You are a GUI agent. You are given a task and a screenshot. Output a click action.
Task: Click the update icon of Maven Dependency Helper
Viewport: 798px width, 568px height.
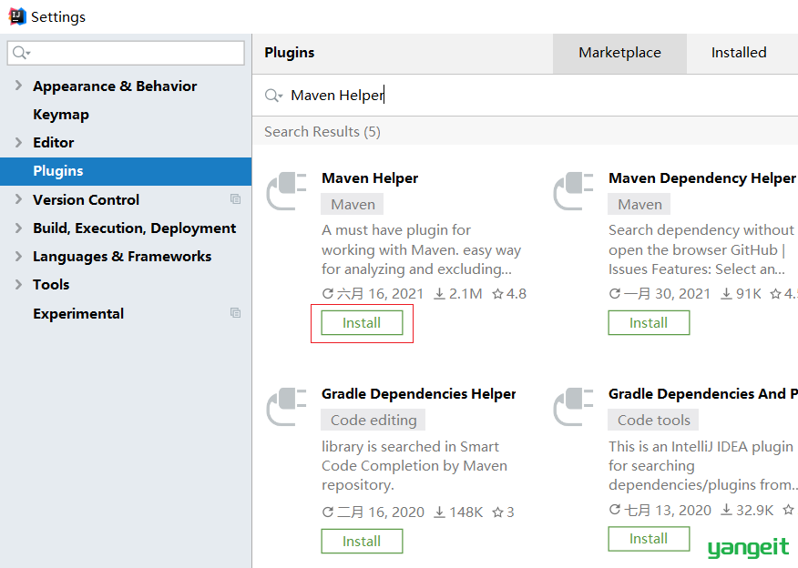tap(615, 293)
